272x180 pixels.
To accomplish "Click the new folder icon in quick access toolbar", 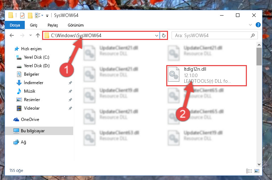I will pyautogui.click(x=30, y=16).
